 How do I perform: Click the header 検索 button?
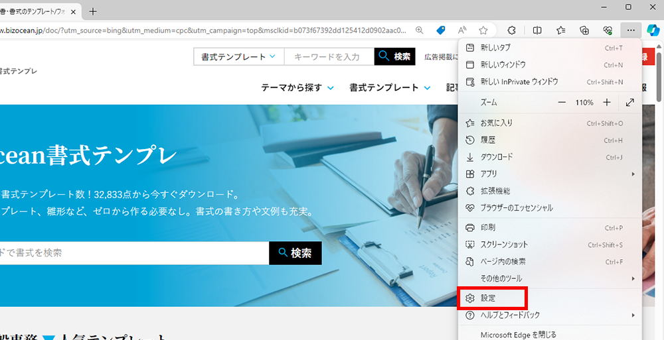click(395, 57)
